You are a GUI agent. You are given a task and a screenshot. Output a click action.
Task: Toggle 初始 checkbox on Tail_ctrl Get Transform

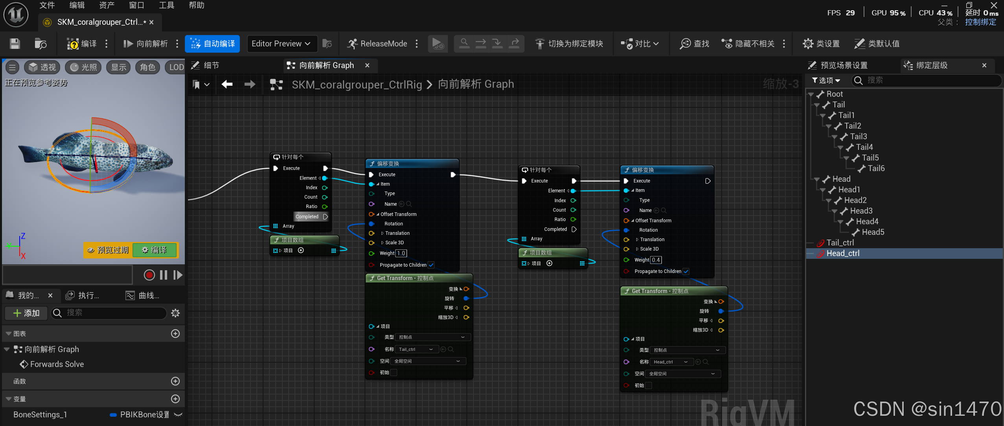click(394, 373)
